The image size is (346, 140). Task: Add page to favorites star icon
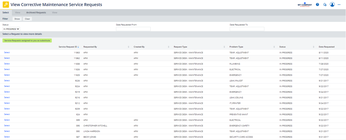click(325, 5)
